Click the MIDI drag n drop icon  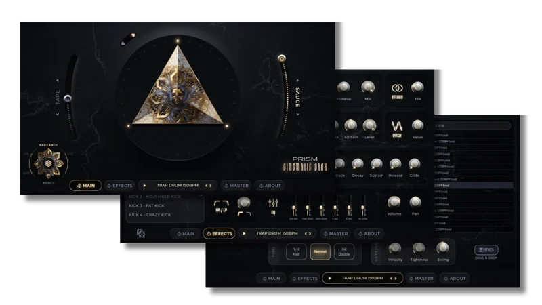486,249
